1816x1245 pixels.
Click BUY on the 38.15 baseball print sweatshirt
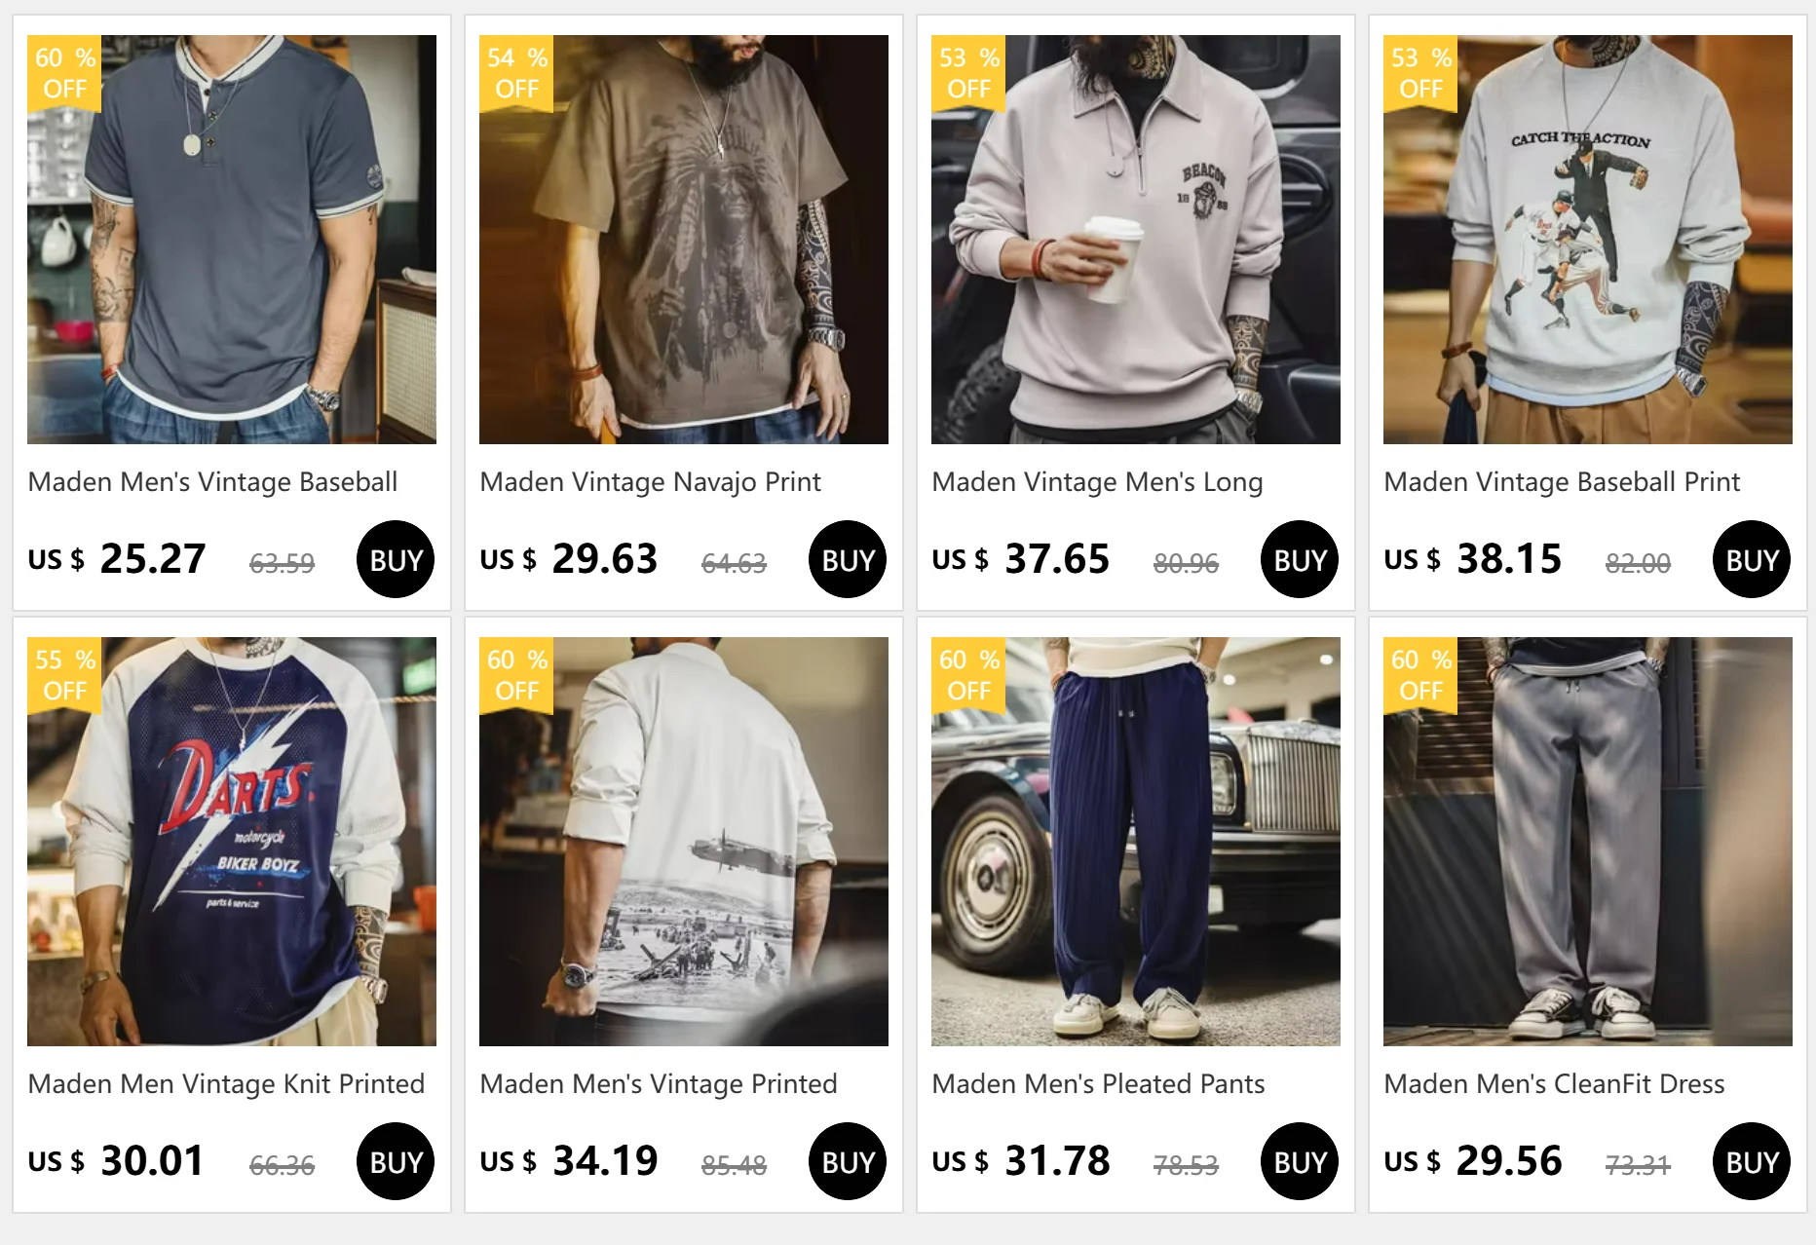pyautogui.click(x=1752, y=559)
